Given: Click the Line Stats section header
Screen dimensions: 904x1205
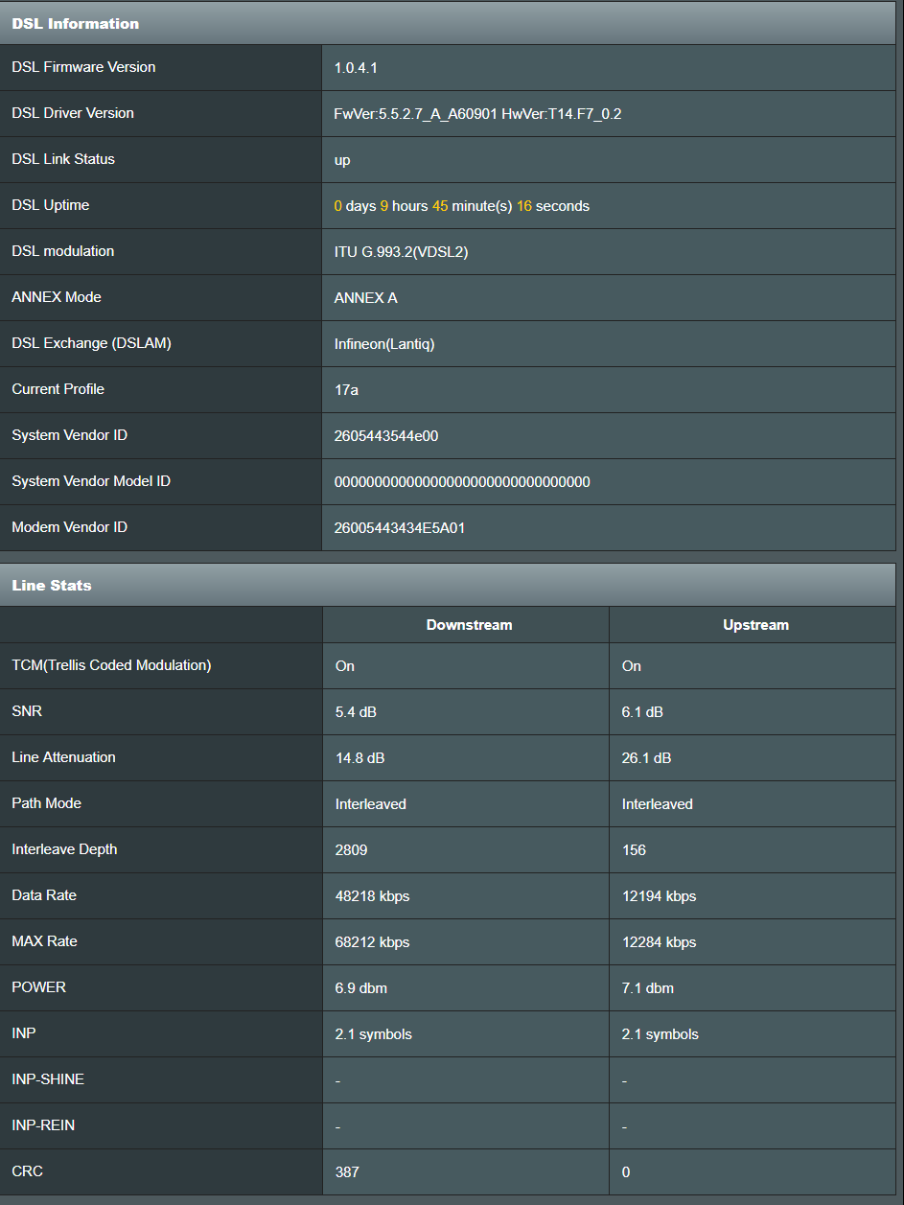Looking at the screenshot, I should click(x=52, y=586).
